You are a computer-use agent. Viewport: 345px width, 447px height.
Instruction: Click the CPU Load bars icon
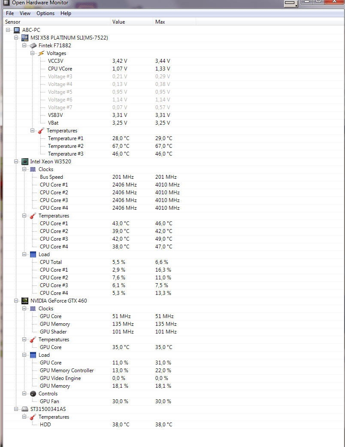click(x=33, y=254)
